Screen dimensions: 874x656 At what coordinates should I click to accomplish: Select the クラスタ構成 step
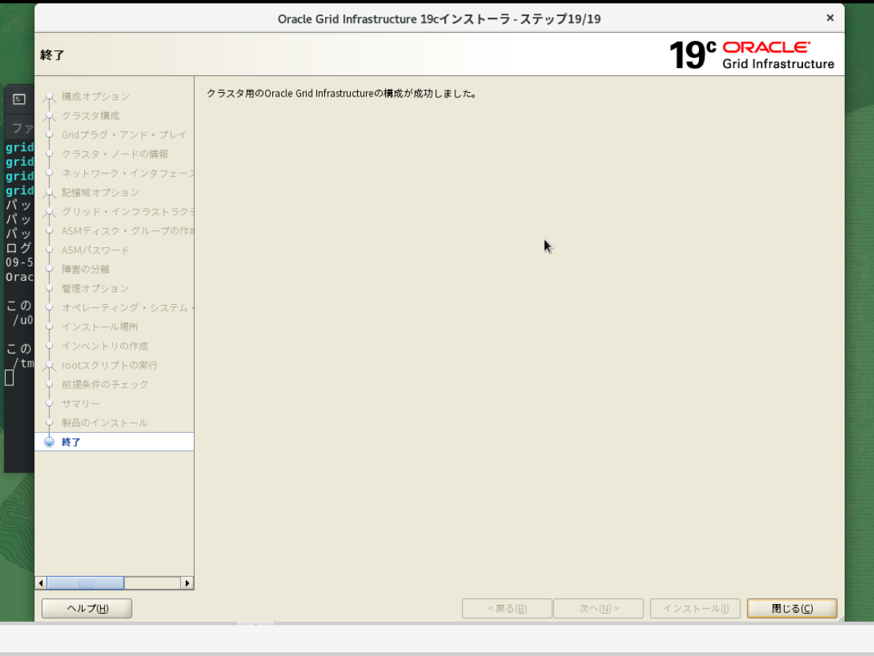[x=90, y=116]
